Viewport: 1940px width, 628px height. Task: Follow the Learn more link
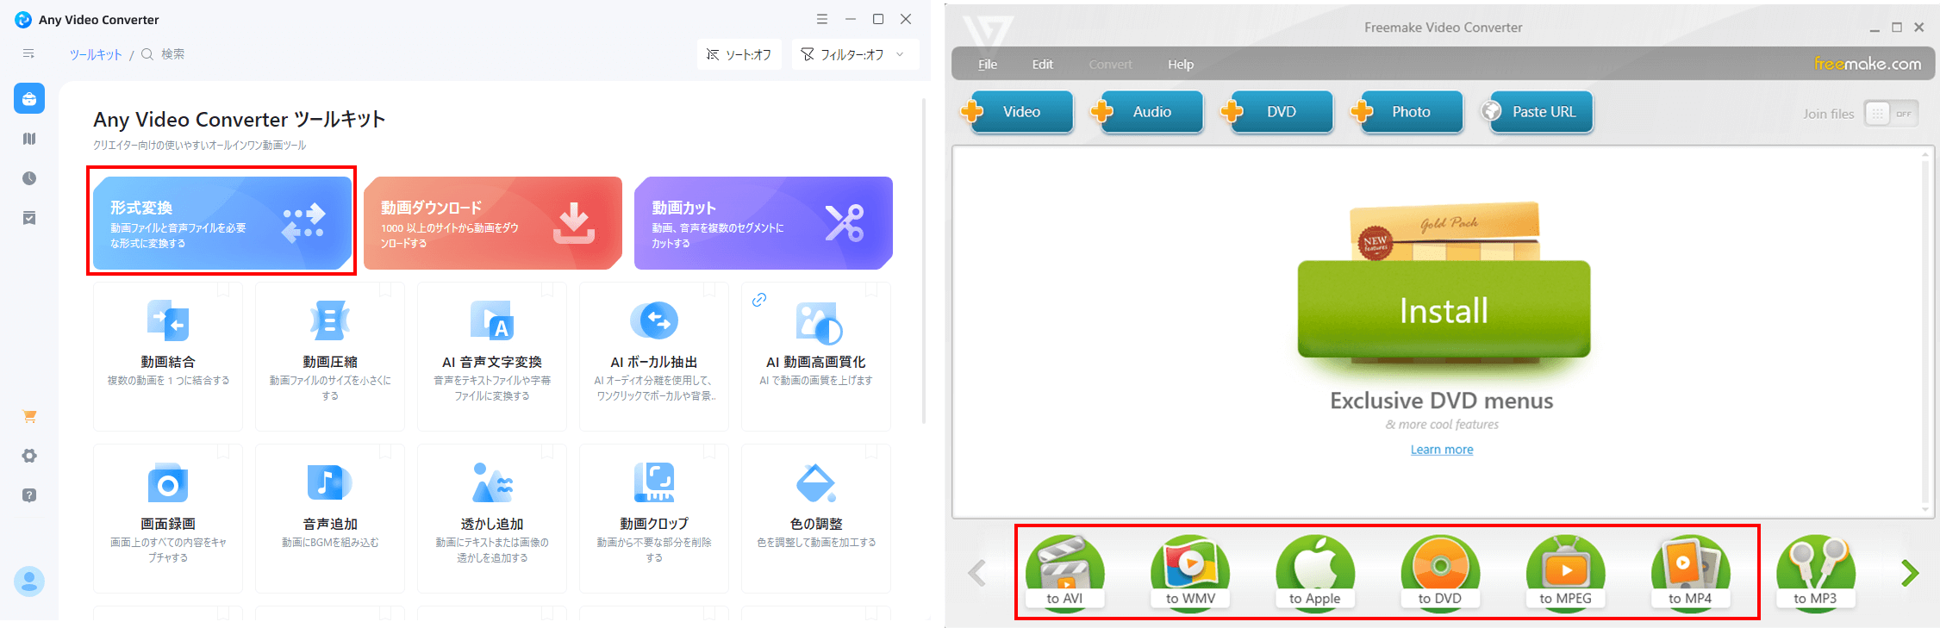coord(1442,450)
